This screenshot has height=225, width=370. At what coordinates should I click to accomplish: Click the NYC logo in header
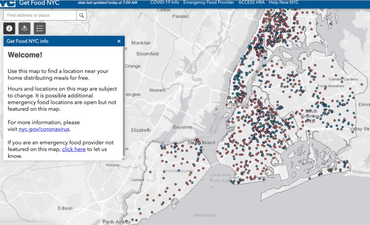(x=7, y=3)
